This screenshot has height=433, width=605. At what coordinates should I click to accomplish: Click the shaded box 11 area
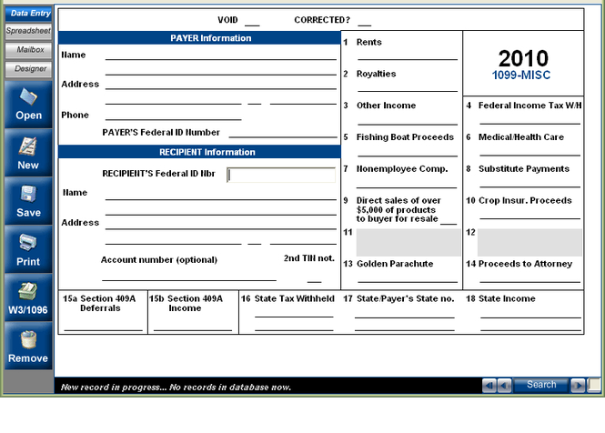[x=408, y=242]
